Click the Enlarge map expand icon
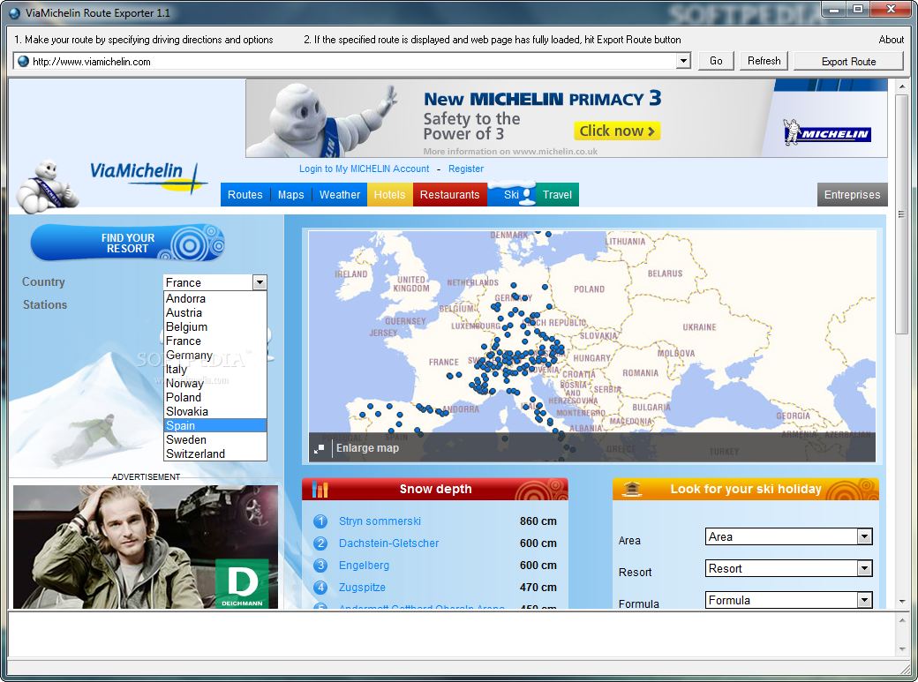Image resolution: width=918 pixels, height=682 pixels. (319, 448)
